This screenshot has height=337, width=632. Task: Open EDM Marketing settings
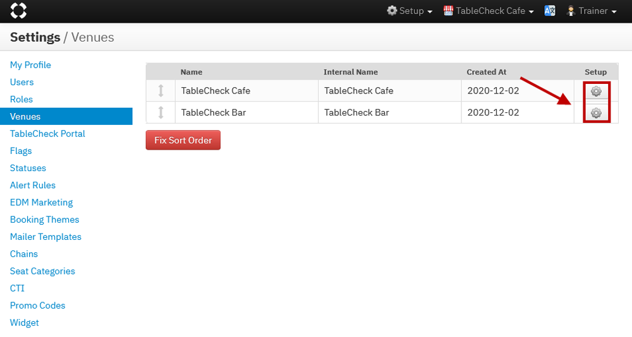pos(42,203)
